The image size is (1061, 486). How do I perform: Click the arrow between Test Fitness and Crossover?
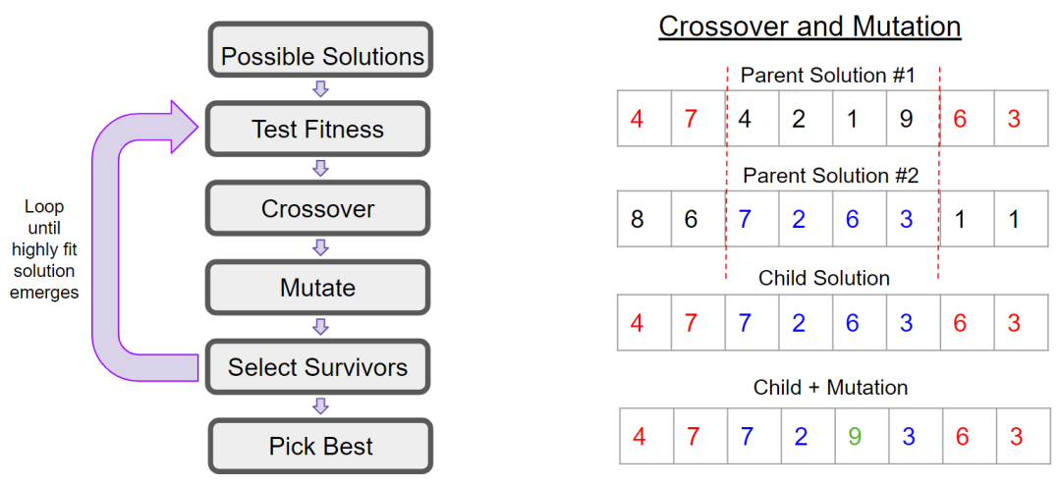click(x=319, y=168)
